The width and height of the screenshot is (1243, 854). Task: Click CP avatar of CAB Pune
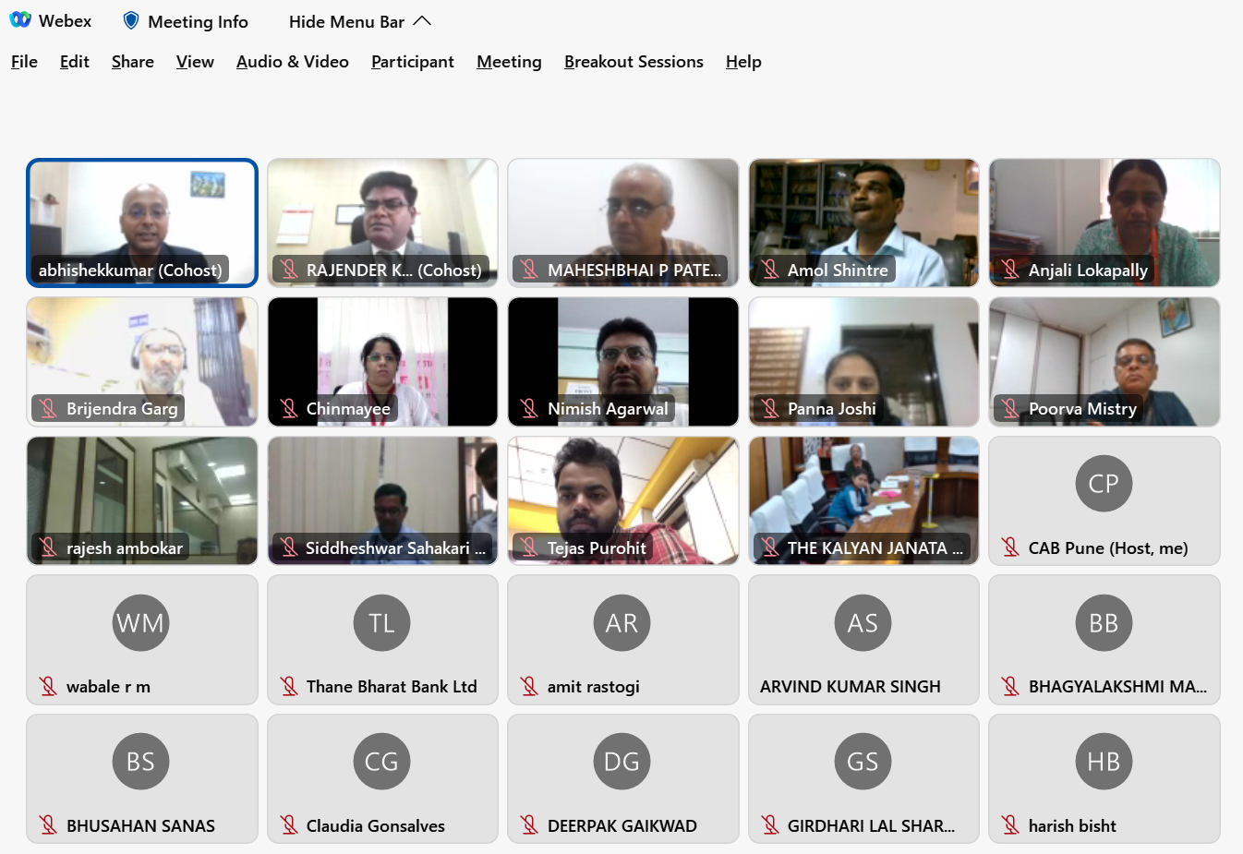(x=1104, y=484)
